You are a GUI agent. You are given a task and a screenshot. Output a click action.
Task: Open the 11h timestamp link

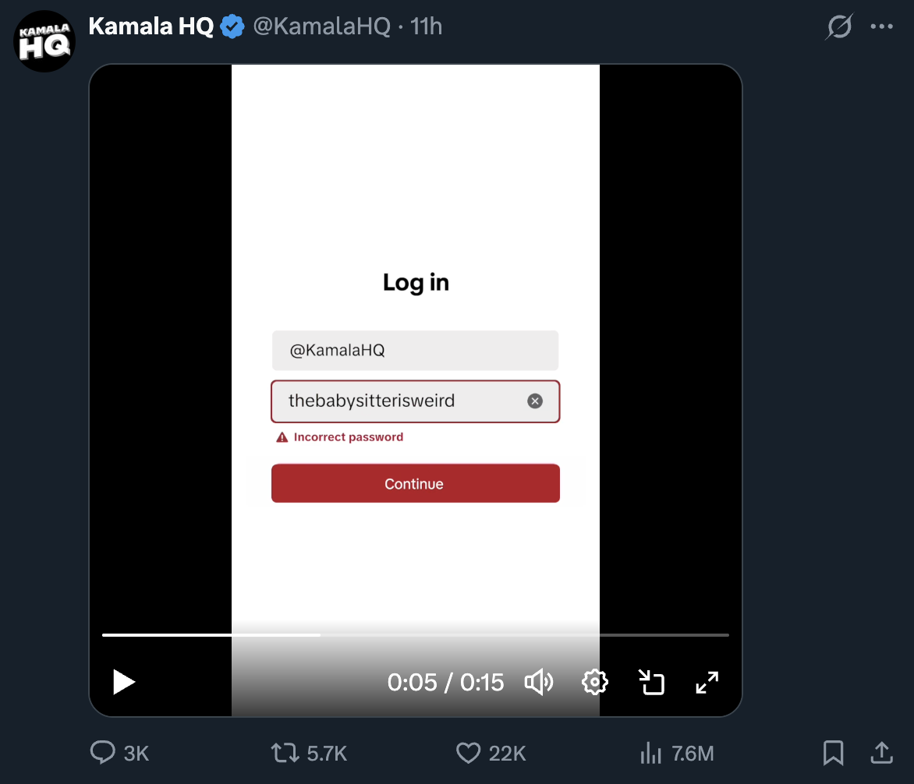pyautogui.click(x=427, y=26)
